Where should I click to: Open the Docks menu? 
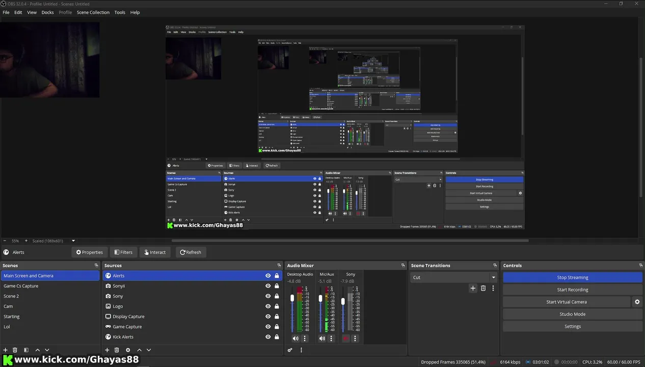coord(47,12)
